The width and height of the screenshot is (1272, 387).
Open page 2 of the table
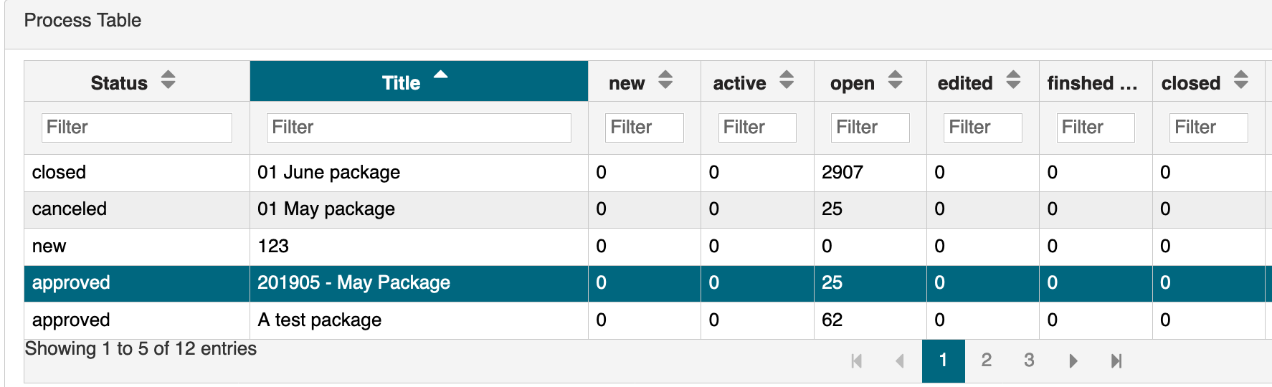pos(986,360)
